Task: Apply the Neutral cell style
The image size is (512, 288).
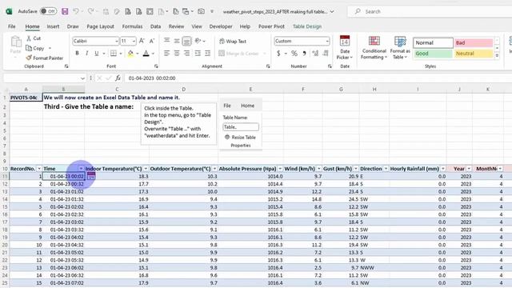Action: pos(474,54)
